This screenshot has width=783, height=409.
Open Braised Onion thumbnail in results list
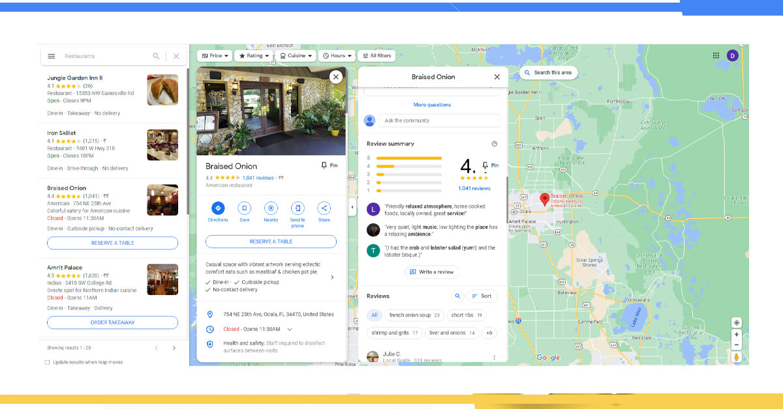[162, 200]
